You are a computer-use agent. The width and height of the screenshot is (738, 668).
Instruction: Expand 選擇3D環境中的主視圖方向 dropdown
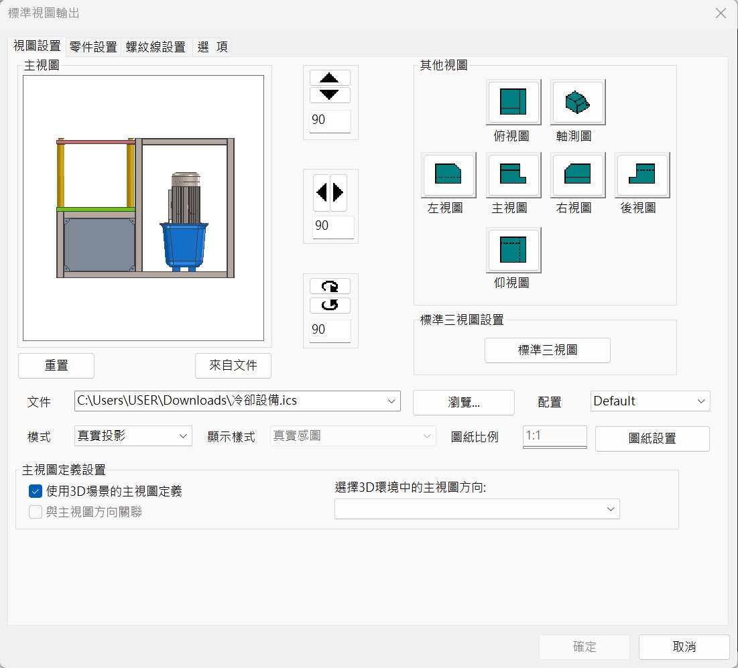point(610,509)
